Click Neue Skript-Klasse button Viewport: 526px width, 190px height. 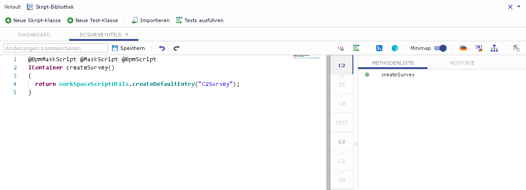click(x=33, y=20)
